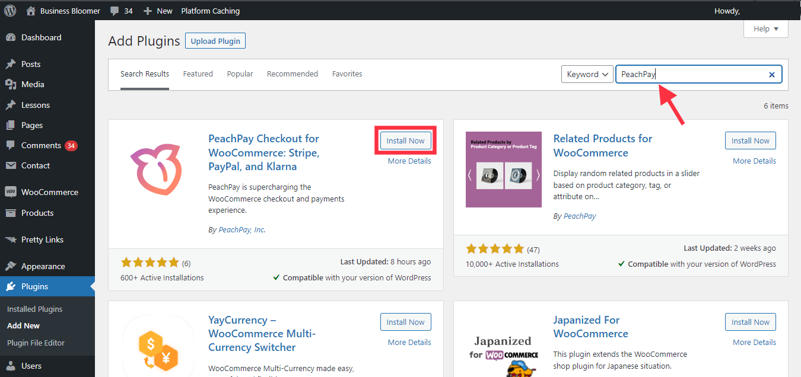Image resolution: width=801 pixels, height=377 pixels.
Task: Install the YayCurrency plugin
Action: [406, 322]
